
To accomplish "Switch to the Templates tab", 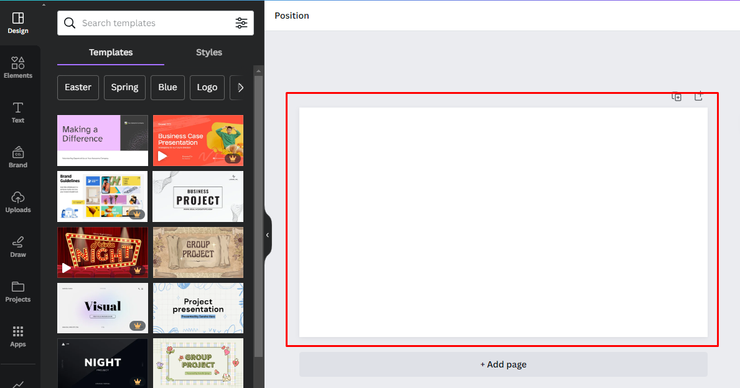I will pos(111,52).
